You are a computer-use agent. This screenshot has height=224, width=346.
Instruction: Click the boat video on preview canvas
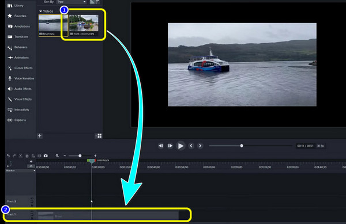click(x=242, y=64)
